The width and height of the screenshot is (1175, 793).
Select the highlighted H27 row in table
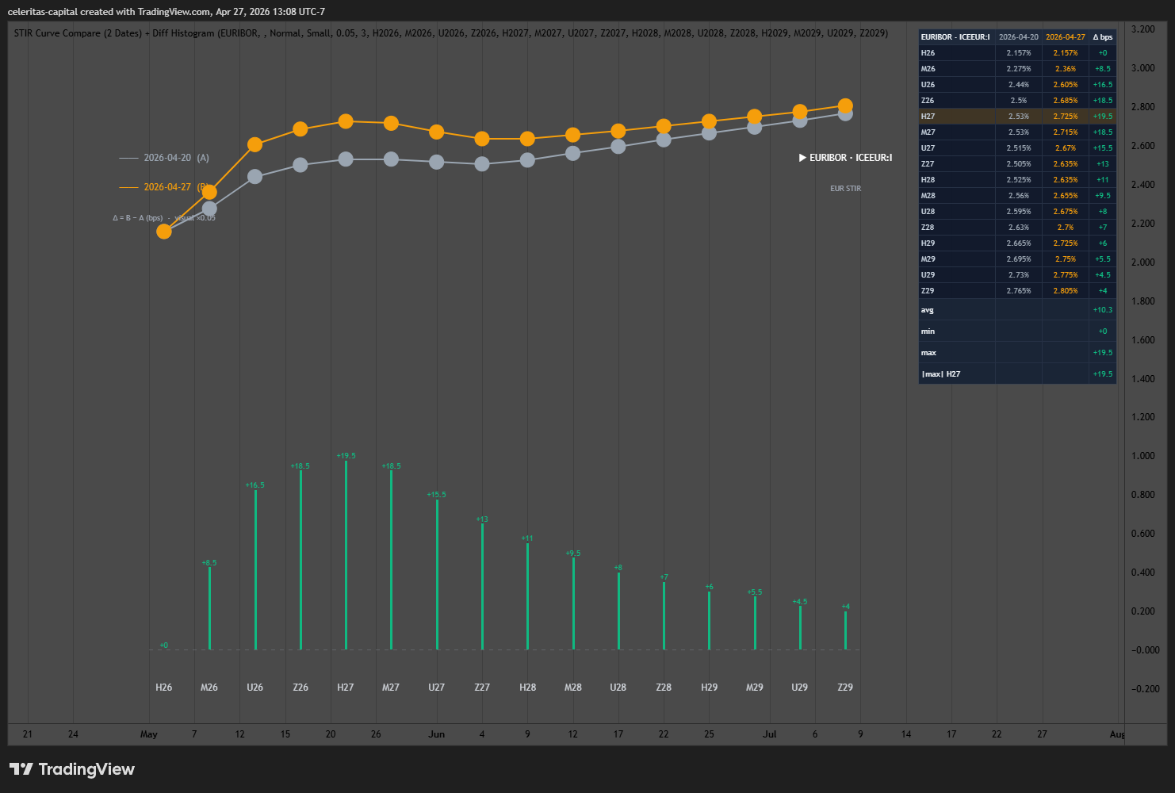1017,116
